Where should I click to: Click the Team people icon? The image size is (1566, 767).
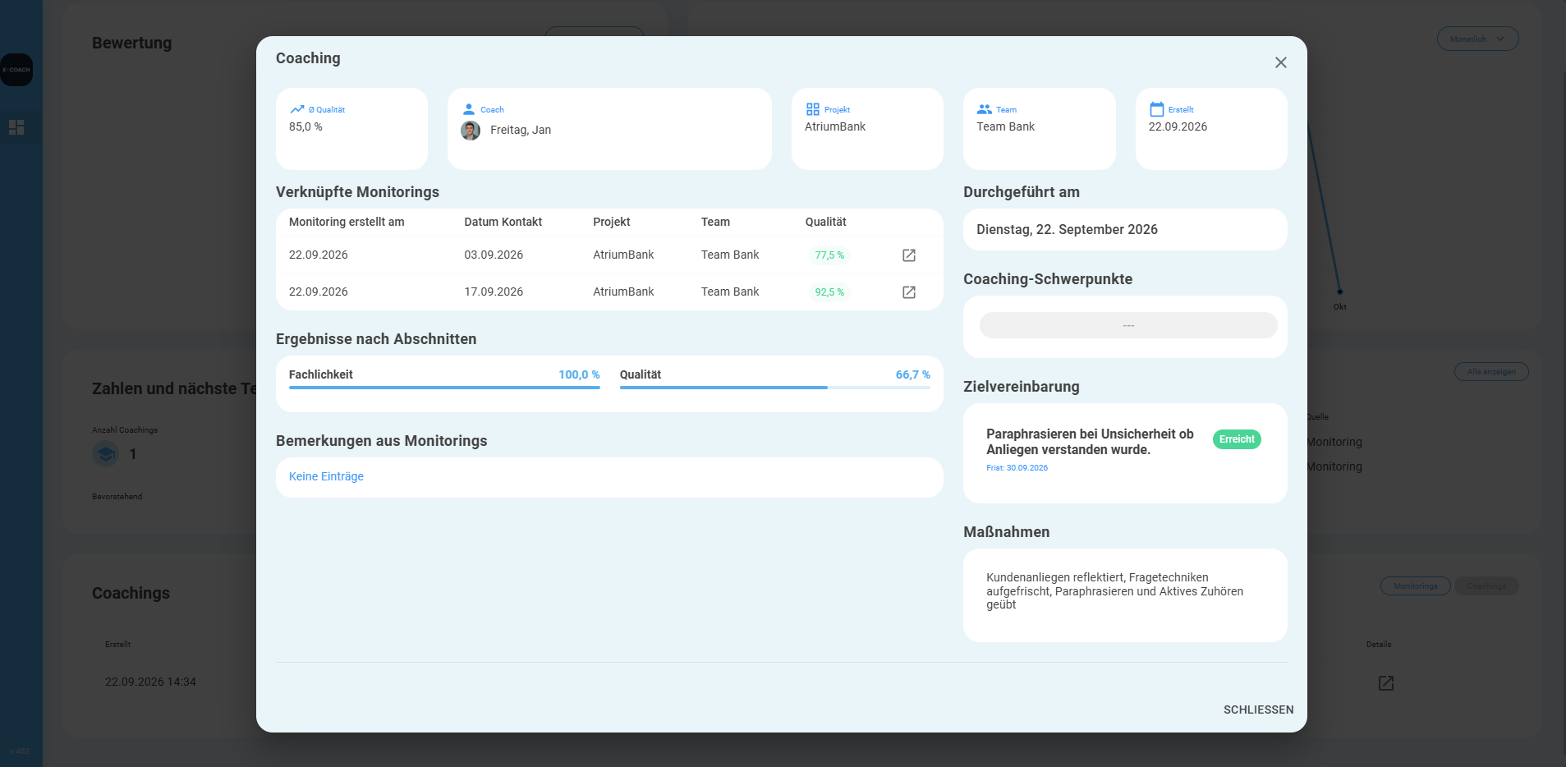(x=984, y=109)
